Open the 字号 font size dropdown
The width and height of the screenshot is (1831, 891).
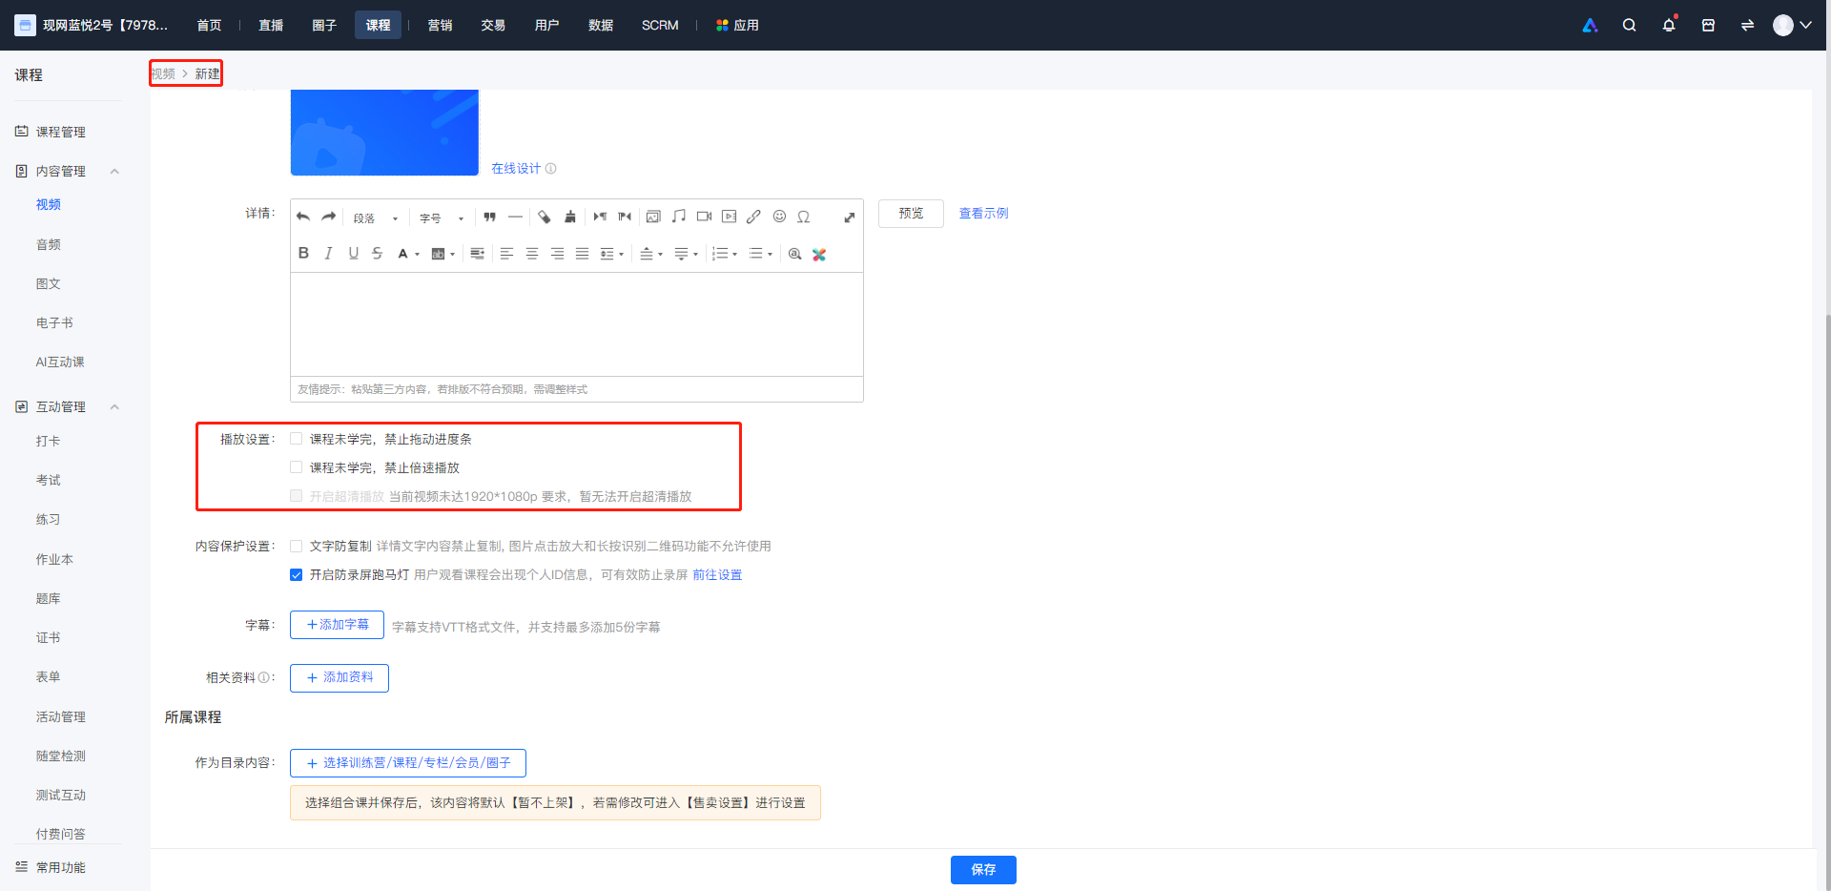[442, 218]
